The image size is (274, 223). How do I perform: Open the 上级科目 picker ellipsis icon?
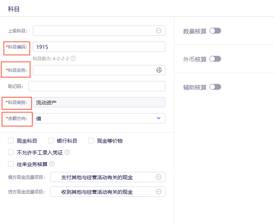point(159,31)
